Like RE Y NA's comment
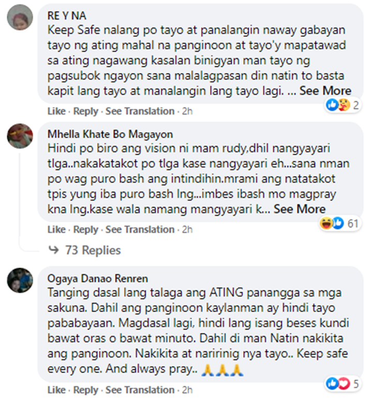This screenshot has height=398, width=388. 56,111
